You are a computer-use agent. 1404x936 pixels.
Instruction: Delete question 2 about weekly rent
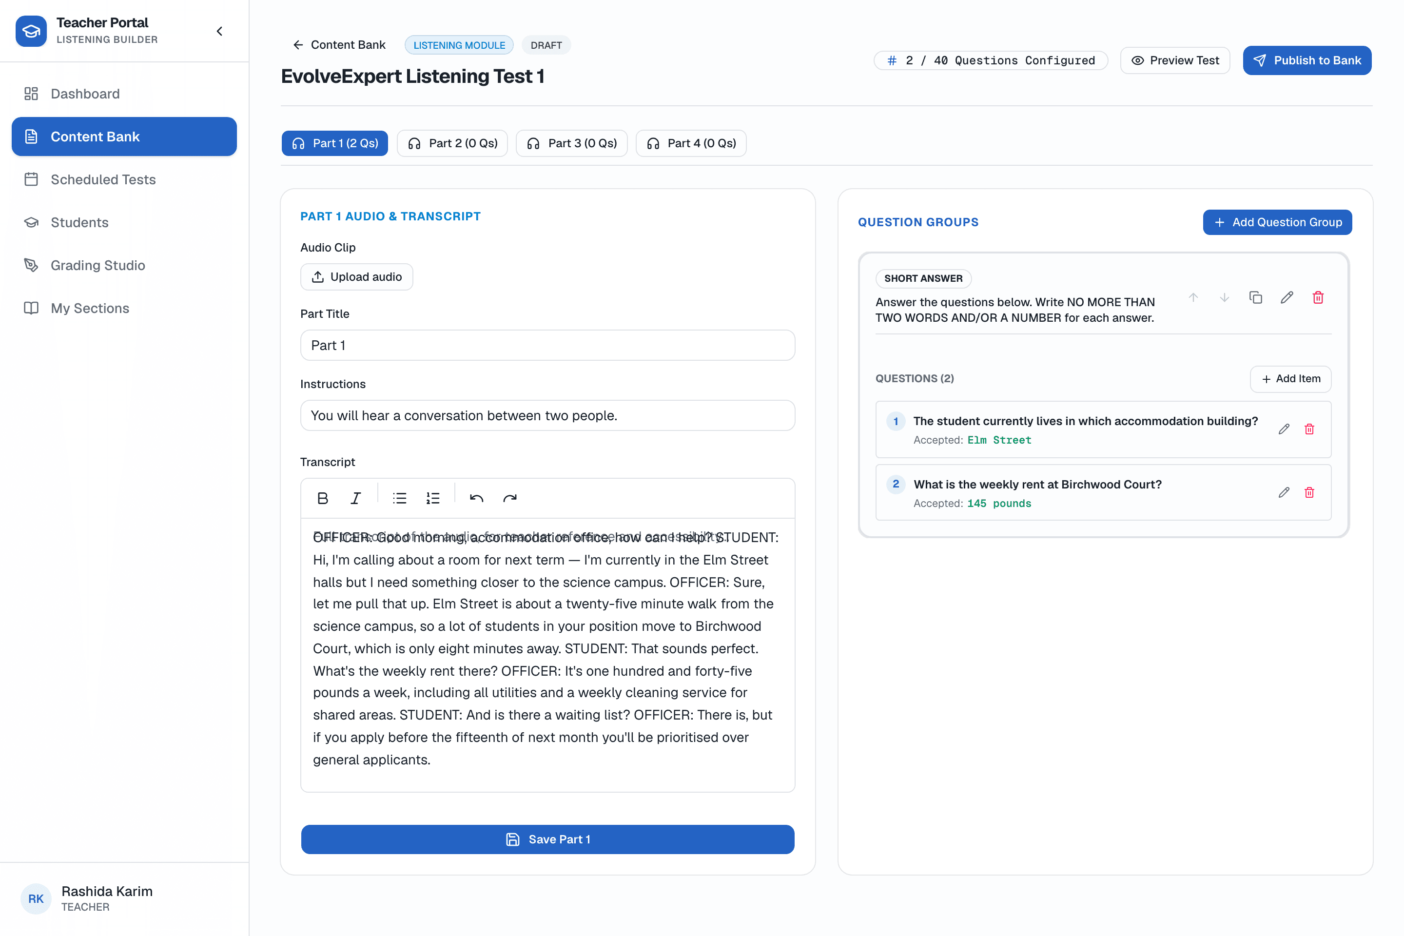1309,492
